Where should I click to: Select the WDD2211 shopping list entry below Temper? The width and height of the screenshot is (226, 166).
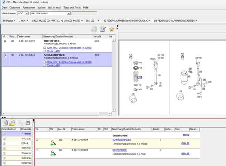(17, 138)
